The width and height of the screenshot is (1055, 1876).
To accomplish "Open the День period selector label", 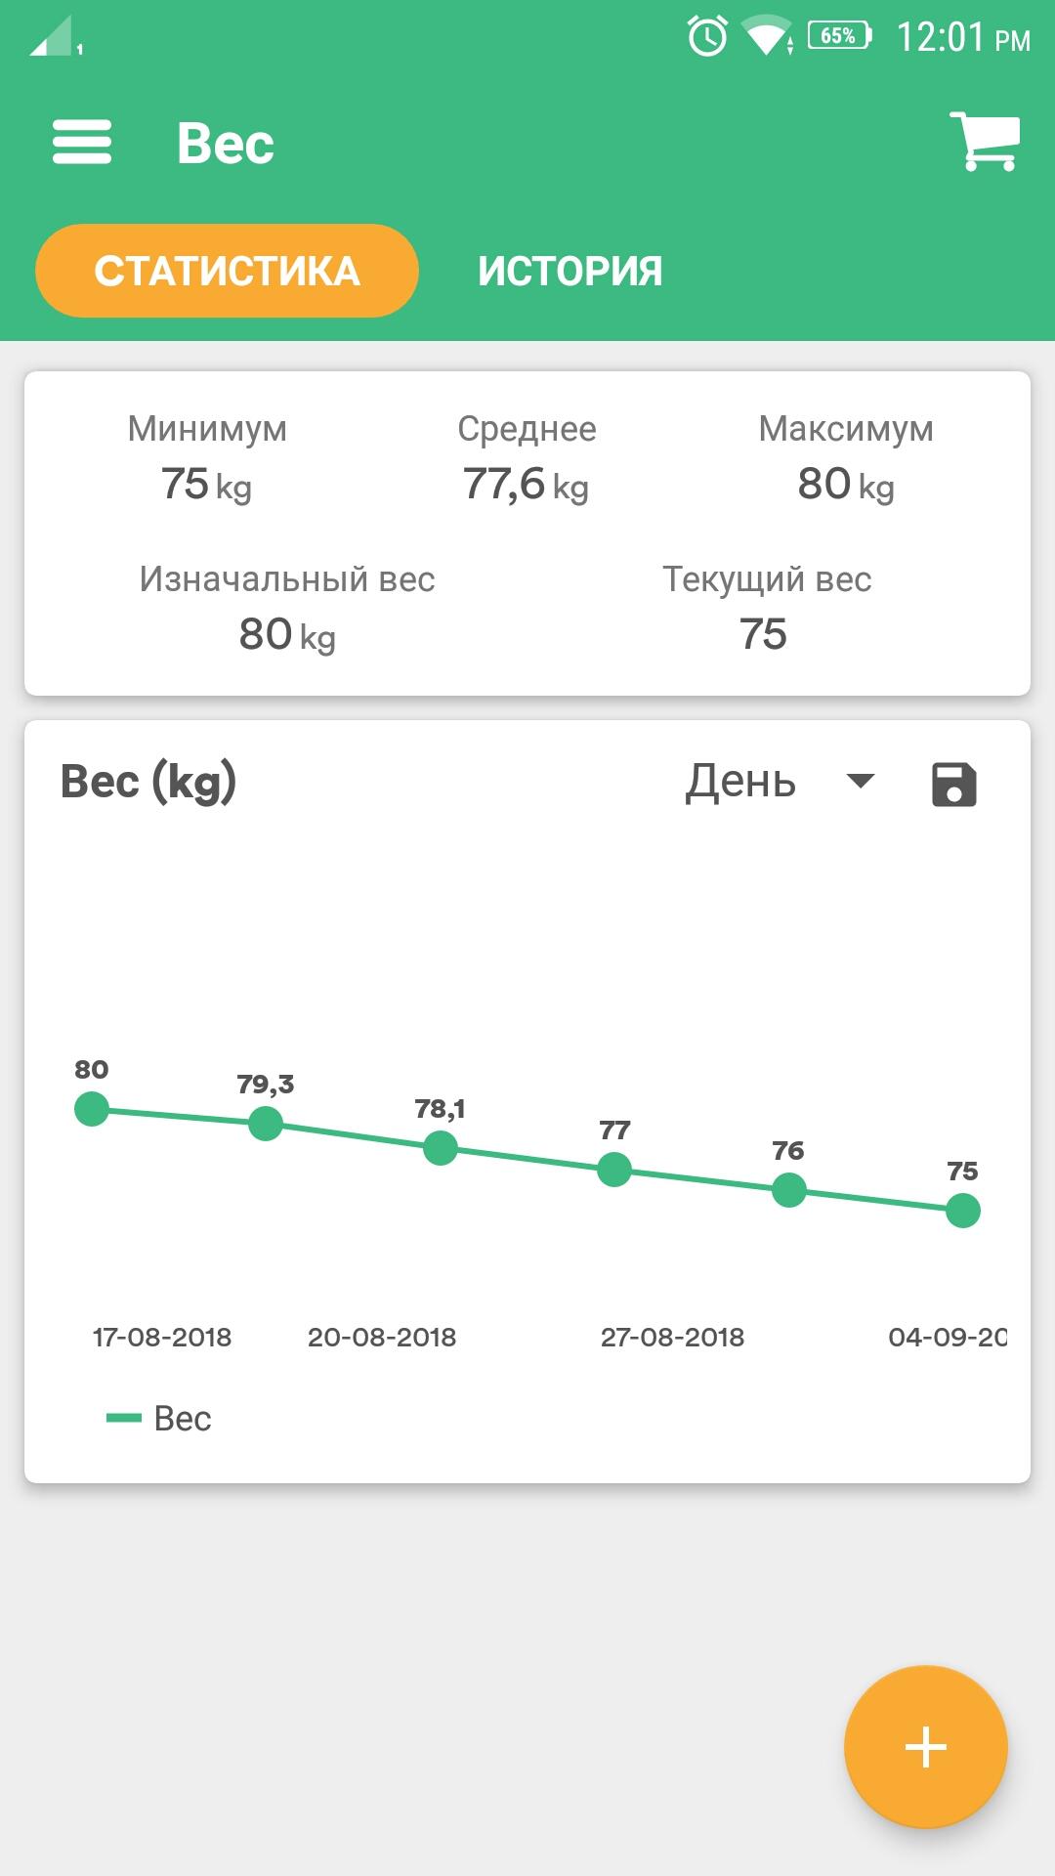I will [x=740, y=782].
